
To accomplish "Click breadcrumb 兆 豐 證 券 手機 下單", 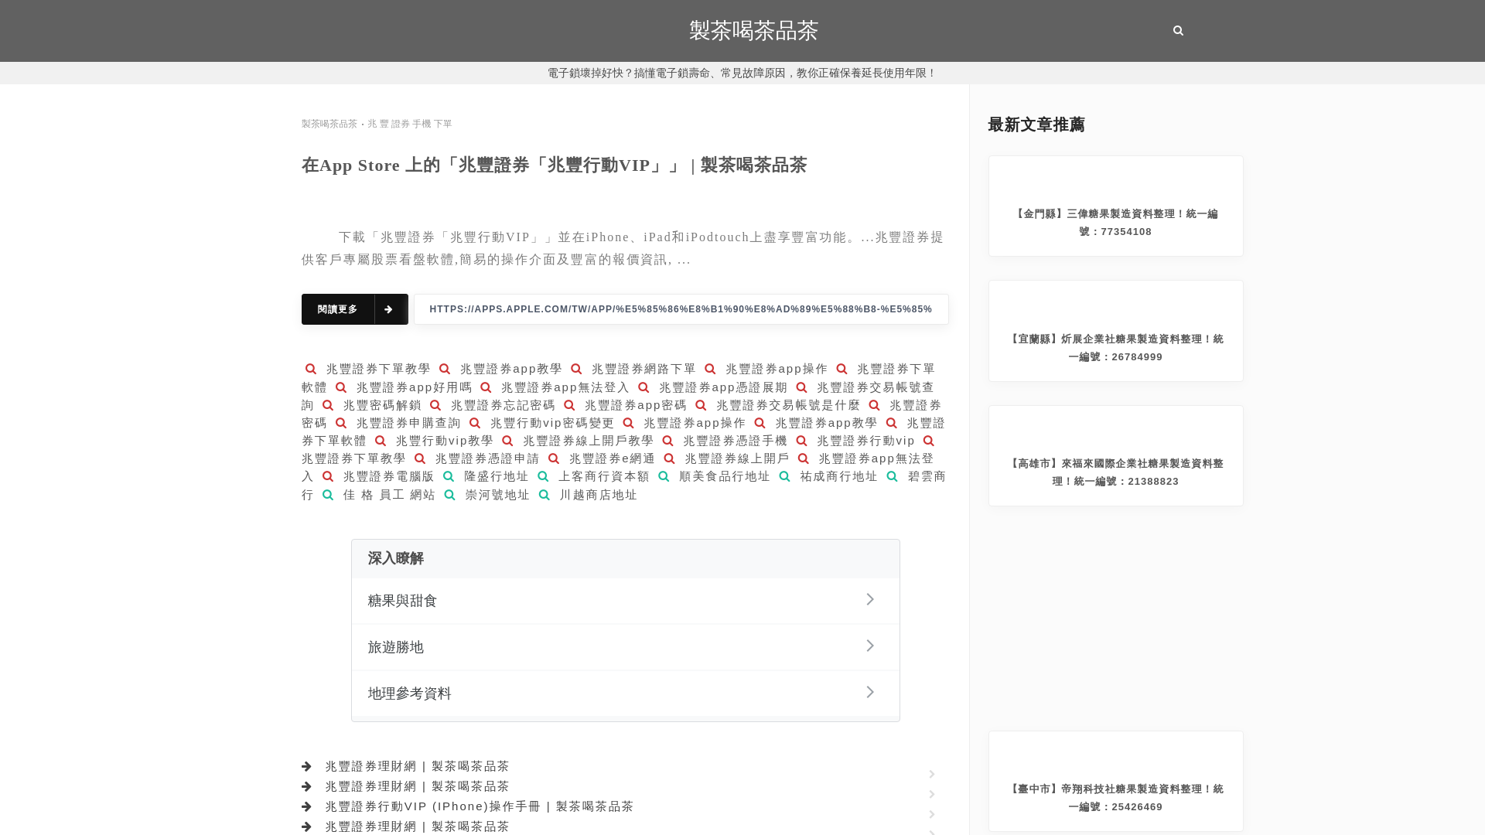I will pos(410,124).
